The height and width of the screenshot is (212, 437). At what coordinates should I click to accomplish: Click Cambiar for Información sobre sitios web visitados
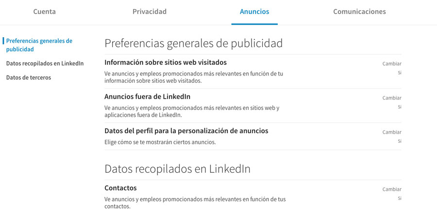[x=392, y=64]
